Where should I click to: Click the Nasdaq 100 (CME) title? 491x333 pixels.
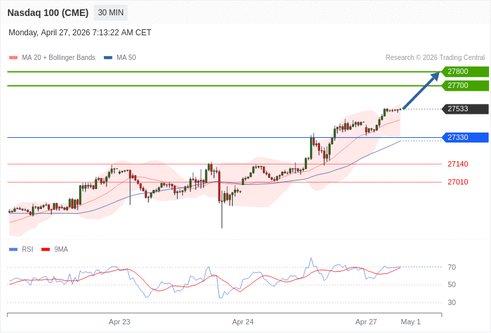point(47,13)
